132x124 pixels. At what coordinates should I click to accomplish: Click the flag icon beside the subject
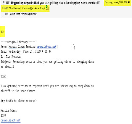coord(3,3)
